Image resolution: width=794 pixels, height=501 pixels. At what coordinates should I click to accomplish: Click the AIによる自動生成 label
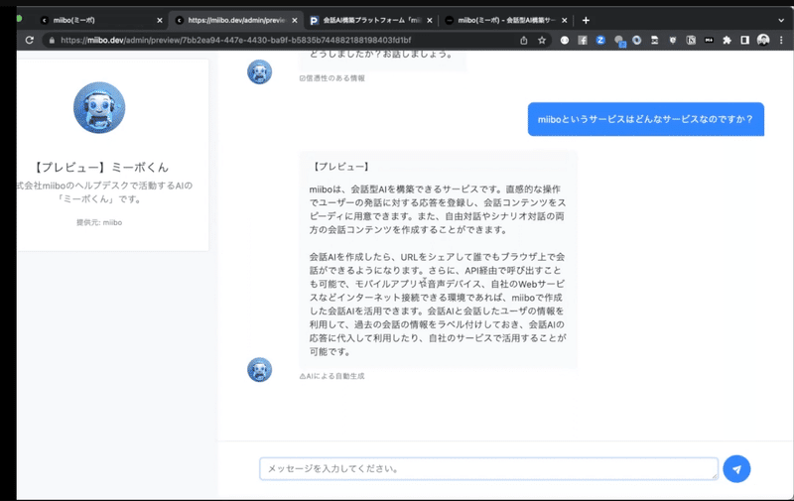[332, 376]
